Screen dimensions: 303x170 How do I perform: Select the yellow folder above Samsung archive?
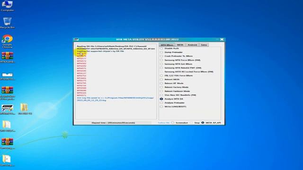[x=7, y=126]
